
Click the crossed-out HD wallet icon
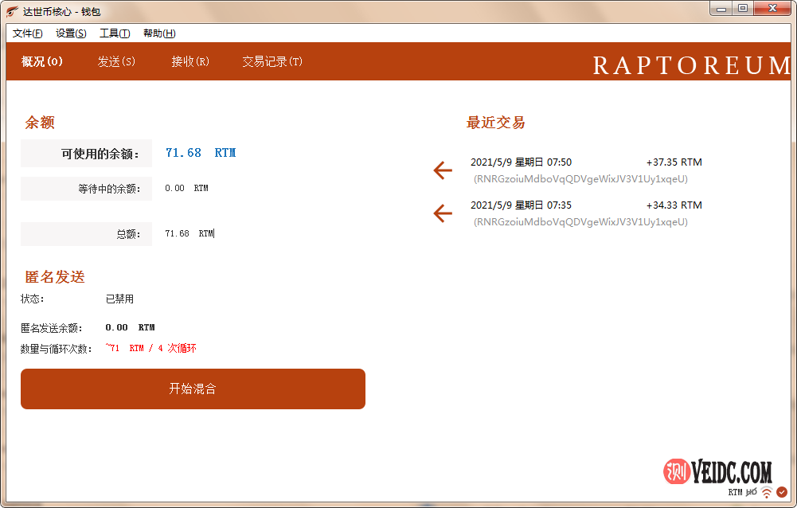click(751, 493)
